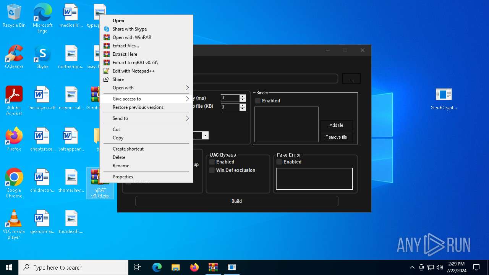This screenshot has height=275, width=489.
Task: Open Firefox from the taskbar
Action: click(x=194, y=267)
